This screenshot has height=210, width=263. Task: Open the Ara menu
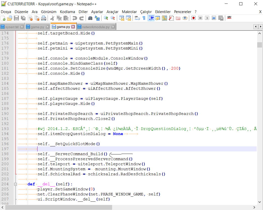tap(35, 12)
